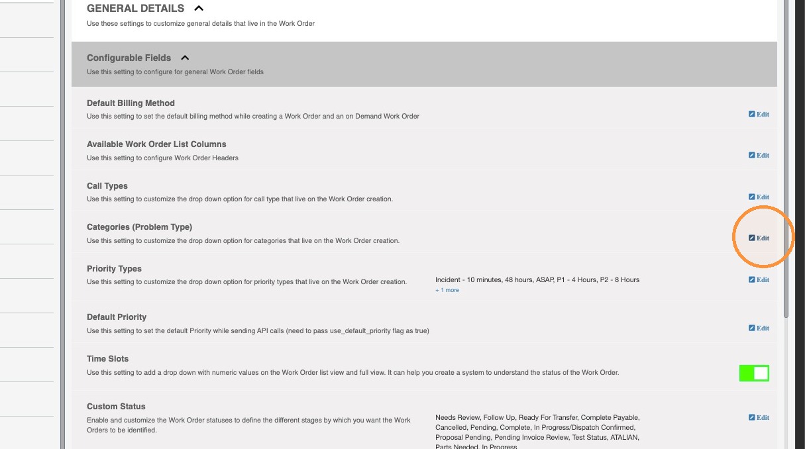Show '+ 1 more' priority types

coord(447,290)
